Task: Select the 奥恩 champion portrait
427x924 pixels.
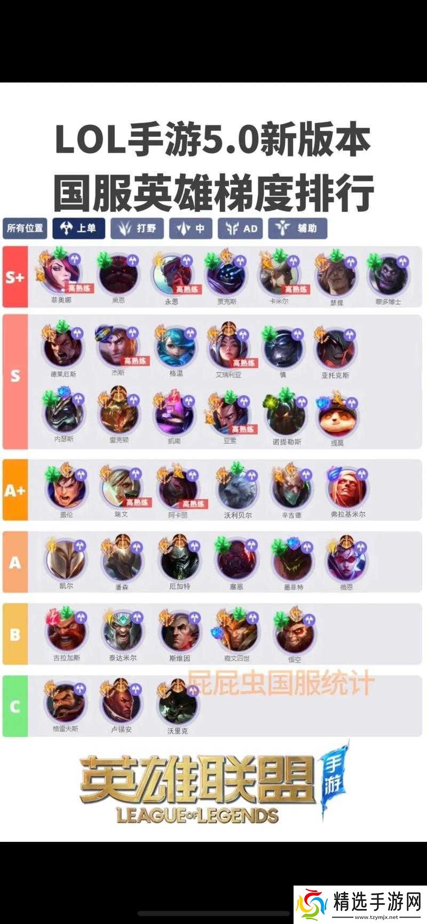Action: click(x=118, y=274)
